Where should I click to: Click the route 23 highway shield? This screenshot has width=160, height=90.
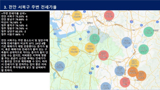92,68
